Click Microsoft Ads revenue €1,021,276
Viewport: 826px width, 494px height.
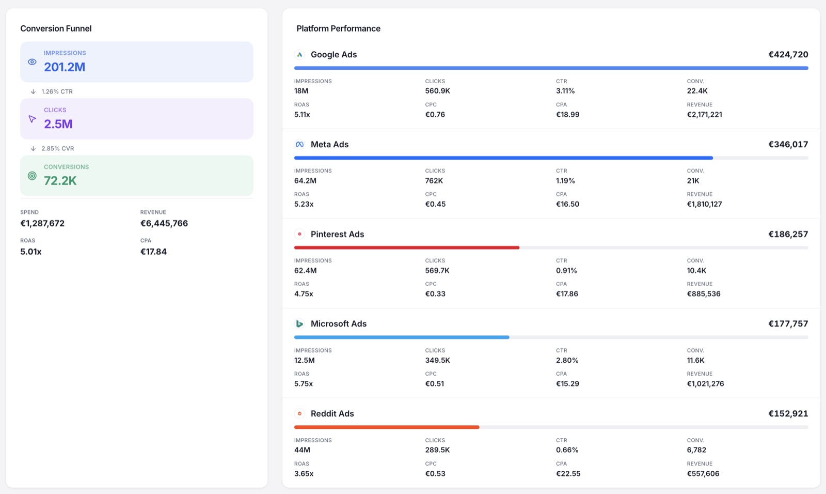click(705, 383)
